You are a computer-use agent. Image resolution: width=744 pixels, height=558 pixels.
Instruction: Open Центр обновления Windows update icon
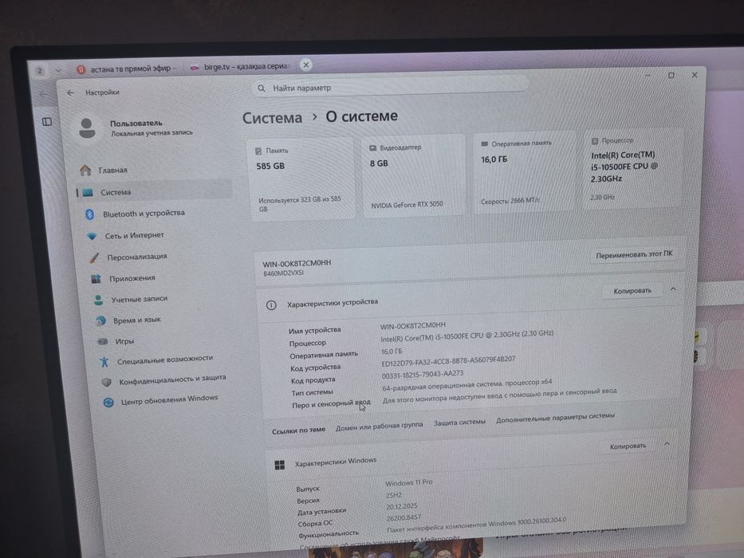pos(108,403)
